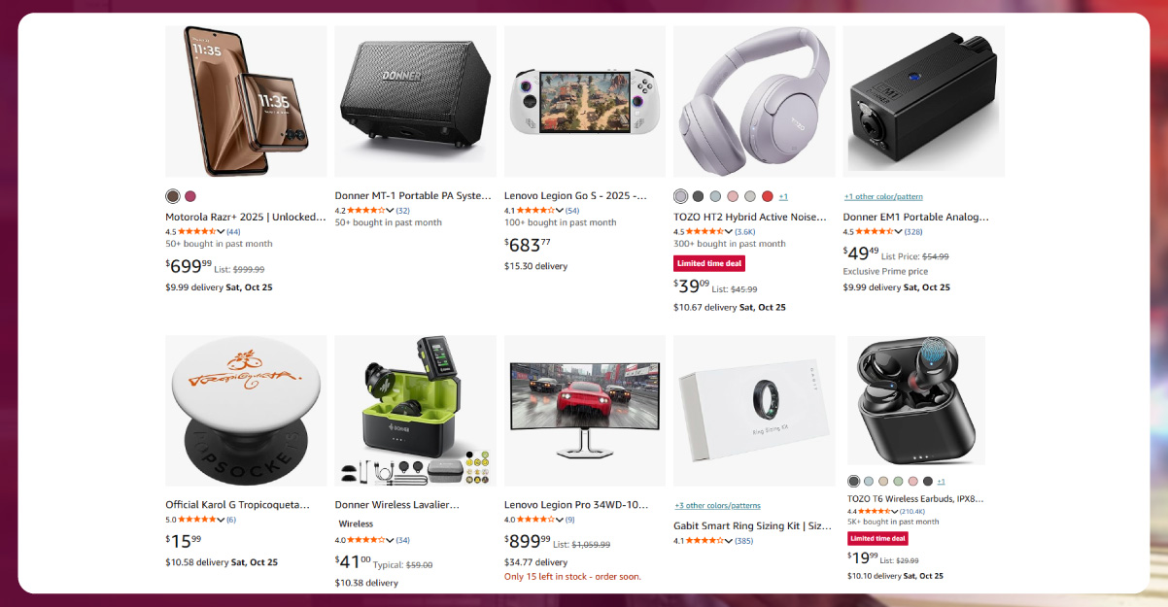Click the Donner wireless lavalier microphone image
This screenshot has width=1168, height=607.
(415, 411)
